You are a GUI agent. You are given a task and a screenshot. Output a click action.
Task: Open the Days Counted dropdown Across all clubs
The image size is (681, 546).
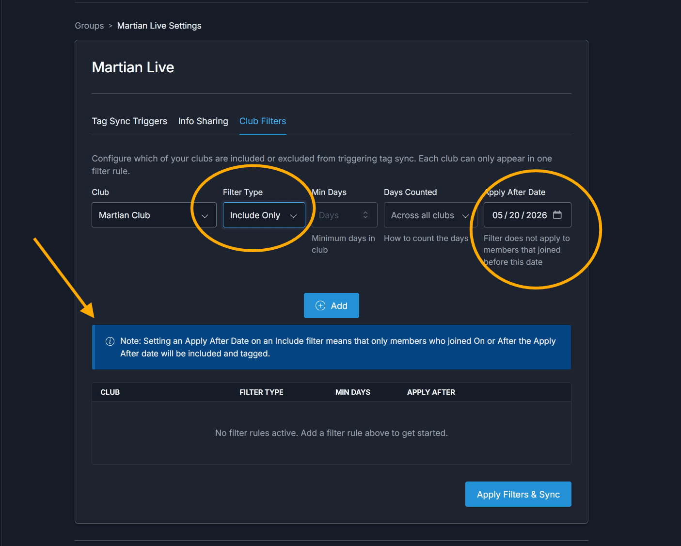[x=430, y=215]
